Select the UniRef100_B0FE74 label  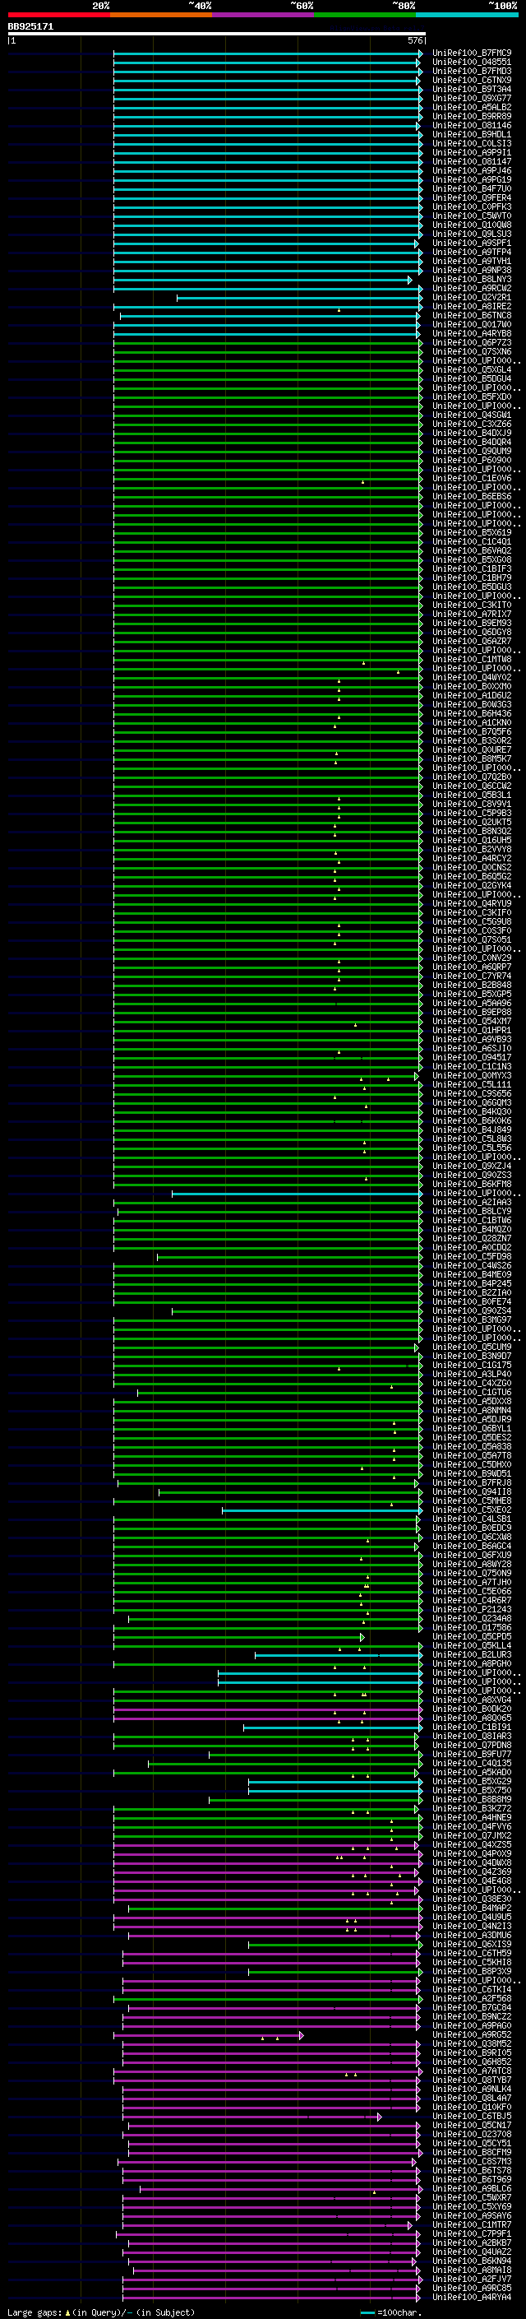[471, 1302]
